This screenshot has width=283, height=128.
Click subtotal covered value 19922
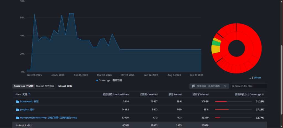154,126
